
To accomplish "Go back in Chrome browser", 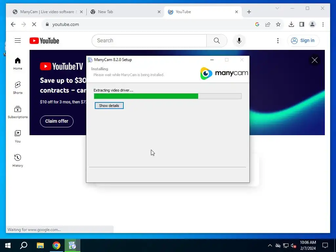I will [13, 24].
